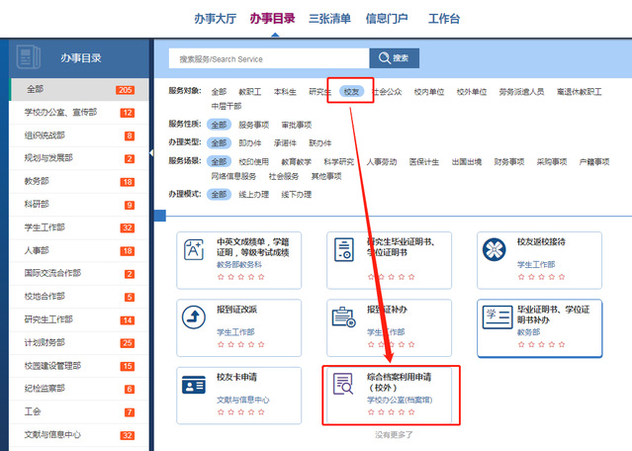The height and width of the screenshot is (451, 632).
Task: Click 学校办公室(档案馆) under 综合档案利用申请
Action: click(400, 400)
